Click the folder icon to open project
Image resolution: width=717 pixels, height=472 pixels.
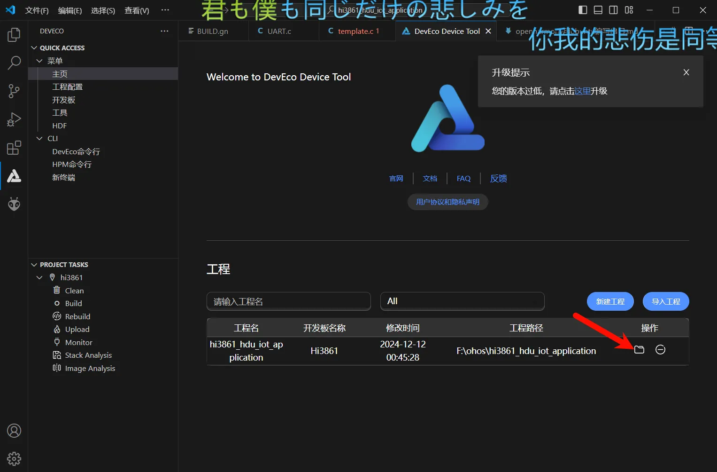(x=639, y=350)
